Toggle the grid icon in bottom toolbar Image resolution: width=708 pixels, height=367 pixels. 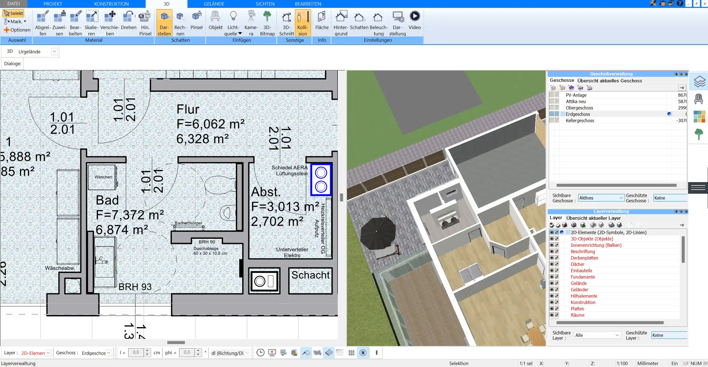pos(351,353)
